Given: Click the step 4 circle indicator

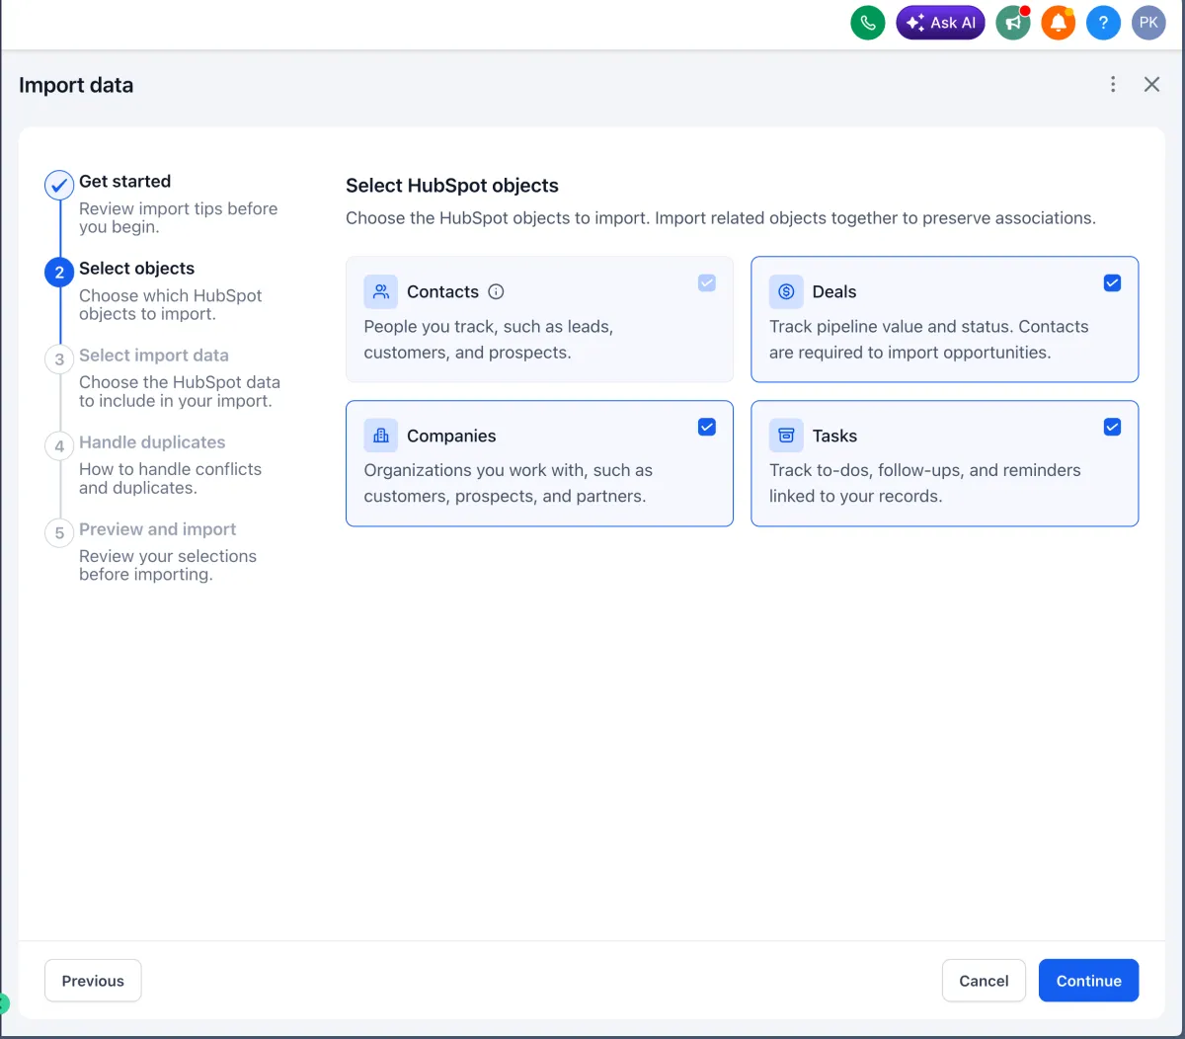Looking at the screenshot, I should 59,445.
